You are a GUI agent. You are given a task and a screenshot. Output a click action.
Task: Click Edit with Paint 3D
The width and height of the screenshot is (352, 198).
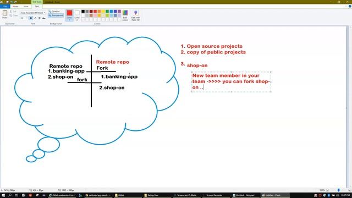[136, 15]
